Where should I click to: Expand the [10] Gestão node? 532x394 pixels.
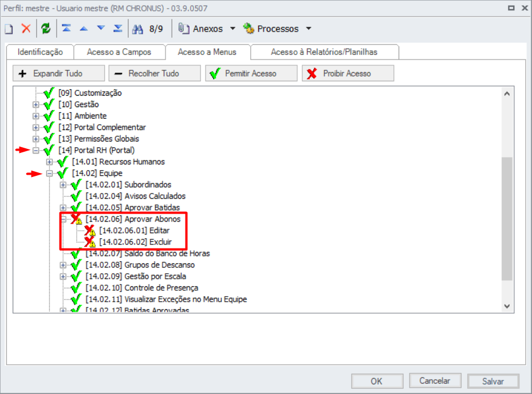(36, 105)
